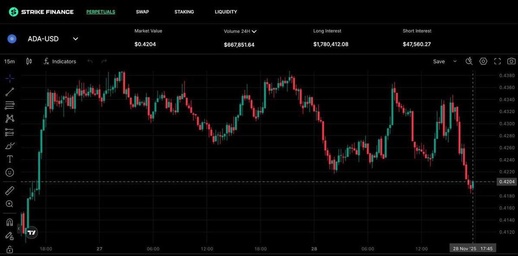
Task: Select the measure ruler tool
Action: (9, 190)
